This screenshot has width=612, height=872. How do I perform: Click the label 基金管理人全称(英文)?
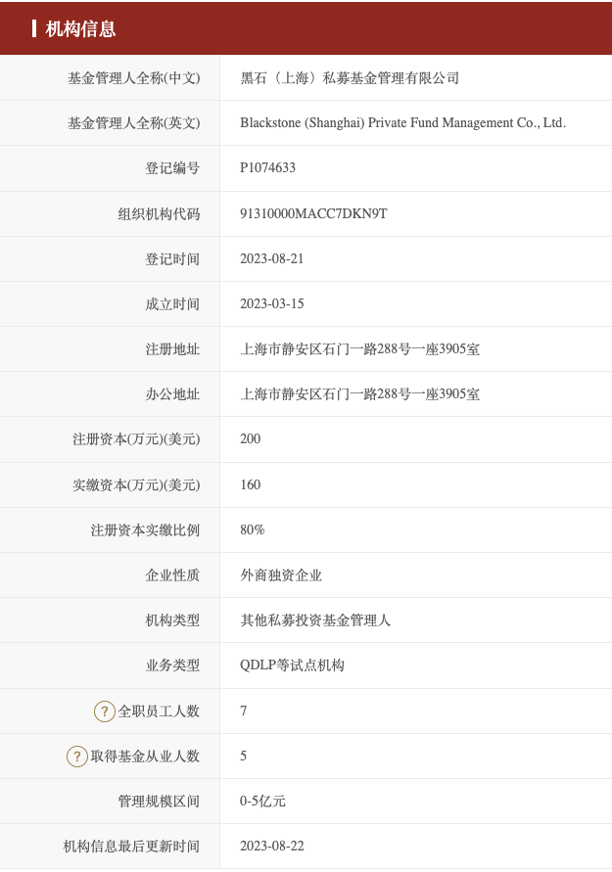click(133, 123)
